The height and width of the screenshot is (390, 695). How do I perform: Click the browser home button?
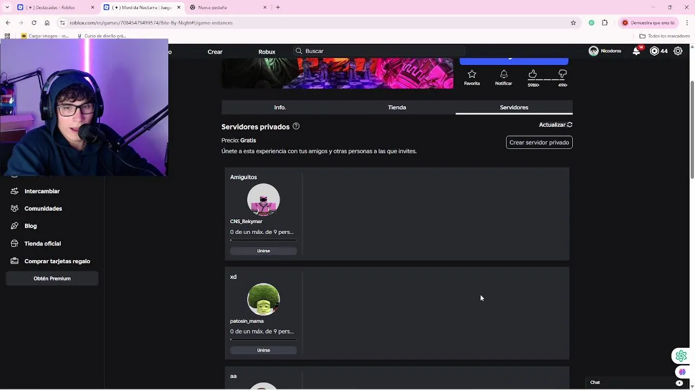pyautogui.click(x=47, y=23)
